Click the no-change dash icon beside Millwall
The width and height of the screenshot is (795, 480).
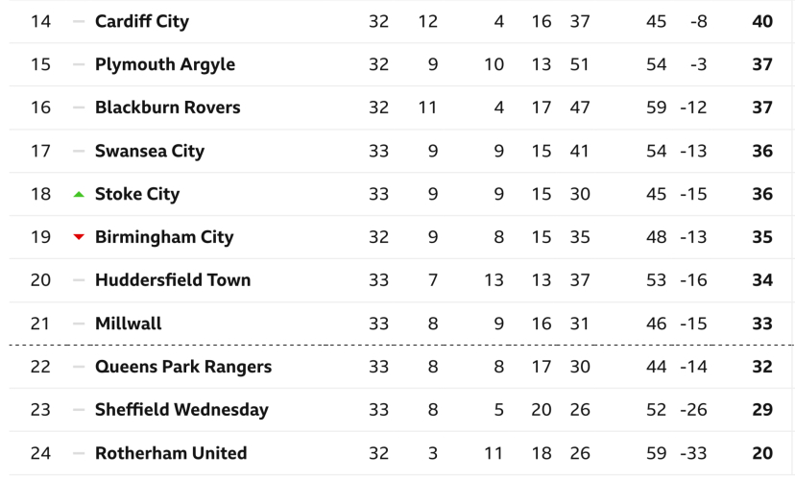click(79, 324)
